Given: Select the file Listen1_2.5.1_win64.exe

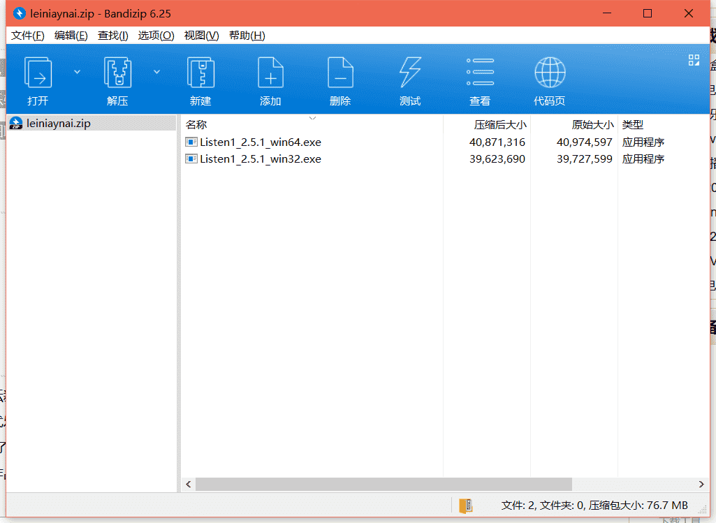Looking at the screenshot, I should click(x=261, y=142).
